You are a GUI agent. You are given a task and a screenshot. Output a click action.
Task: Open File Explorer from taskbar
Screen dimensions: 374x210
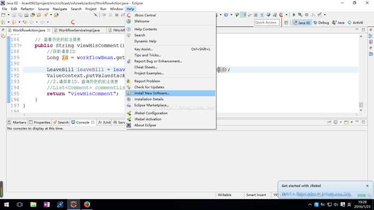(33, 205)
